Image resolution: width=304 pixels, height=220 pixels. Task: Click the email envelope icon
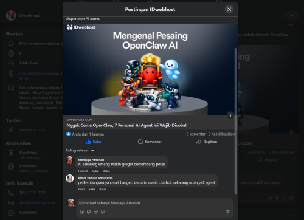[11, 203]
